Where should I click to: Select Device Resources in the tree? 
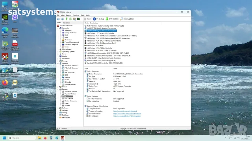(x=70, y=101)
